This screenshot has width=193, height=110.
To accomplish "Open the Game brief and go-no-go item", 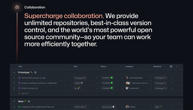I will [33, 78].
